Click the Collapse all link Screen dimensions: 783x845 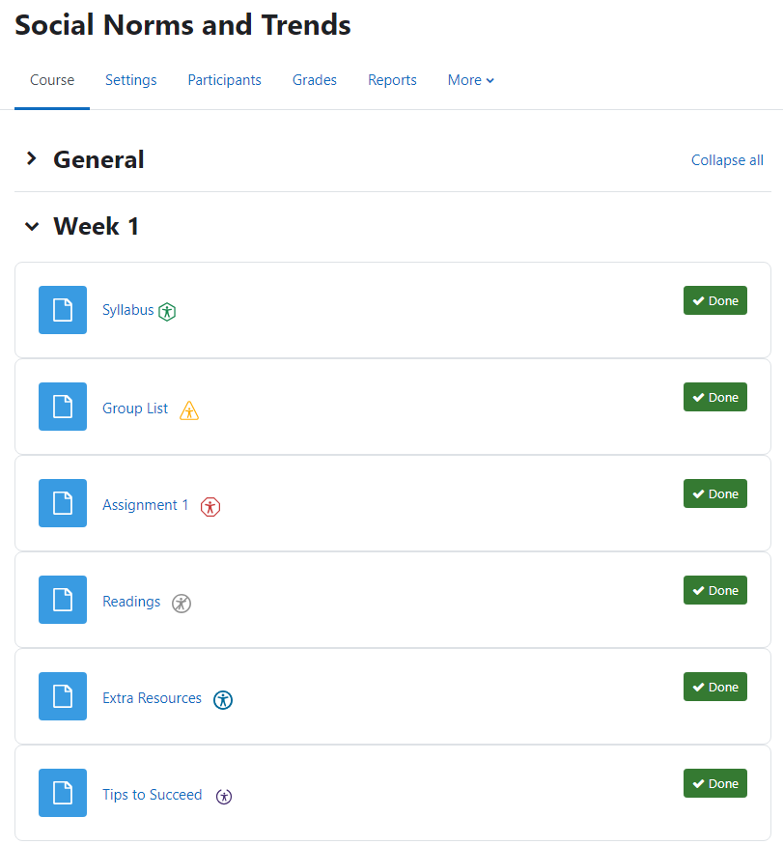pos(727,160)
